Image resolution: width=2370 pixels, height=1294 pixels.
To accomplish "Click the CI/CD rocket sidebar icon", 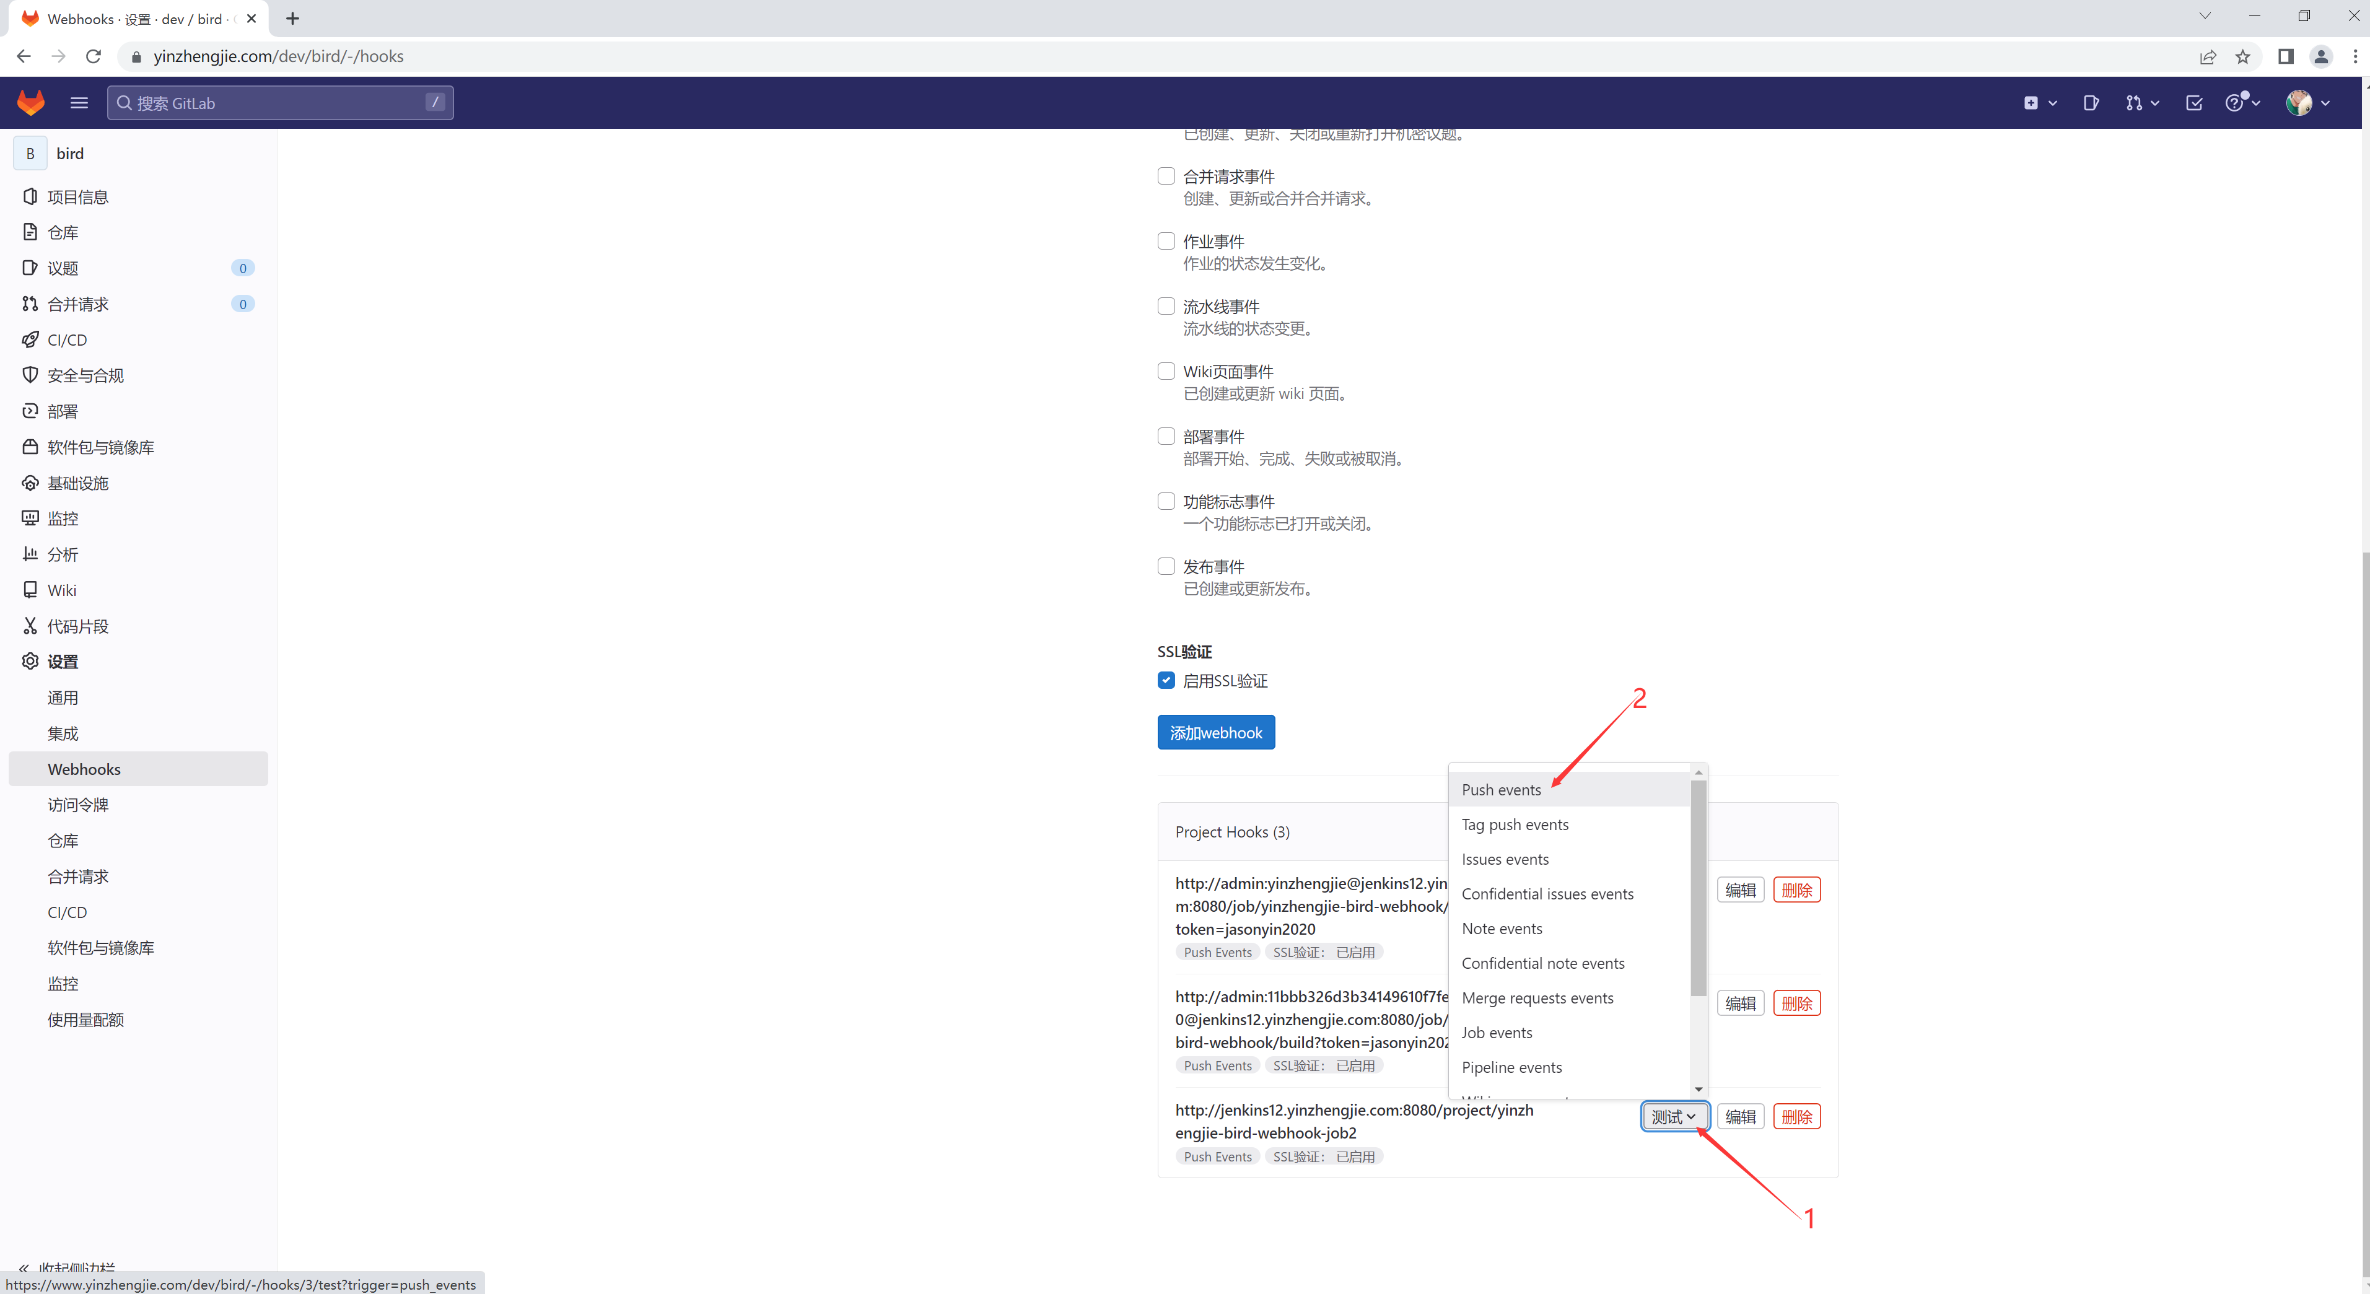I will pyautogui.click(x=30, y=339).
